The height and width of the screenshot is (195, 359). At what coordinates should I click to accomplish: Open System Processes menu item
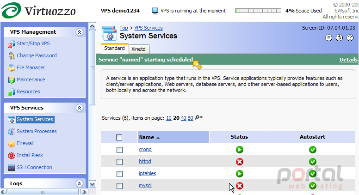(x=37, y=131)
